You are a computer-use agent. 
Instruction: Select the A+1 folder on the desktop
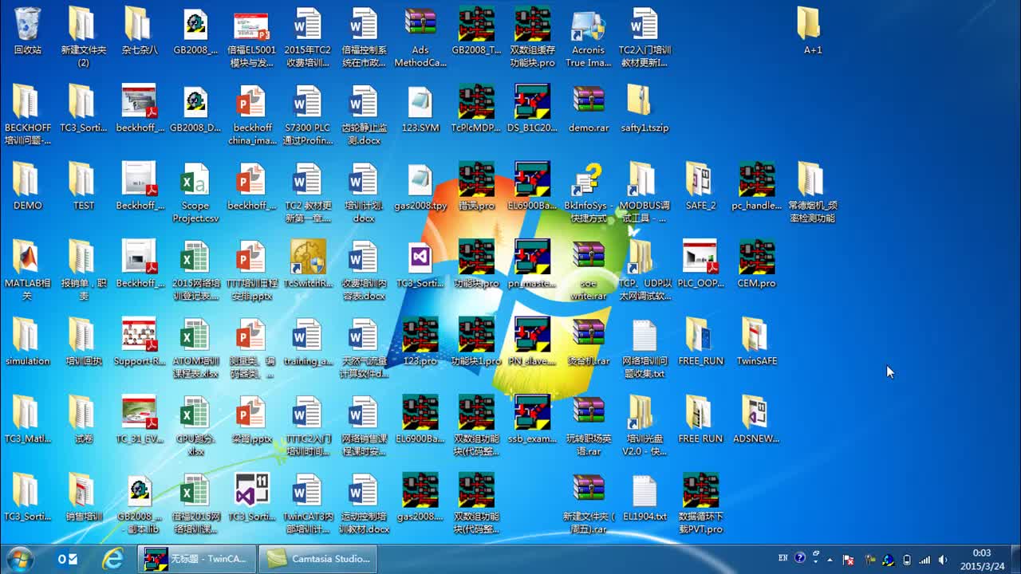pos(812,32)
